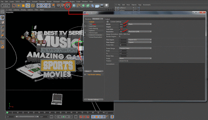Click the Multi-Pass... button

(98, 71)
